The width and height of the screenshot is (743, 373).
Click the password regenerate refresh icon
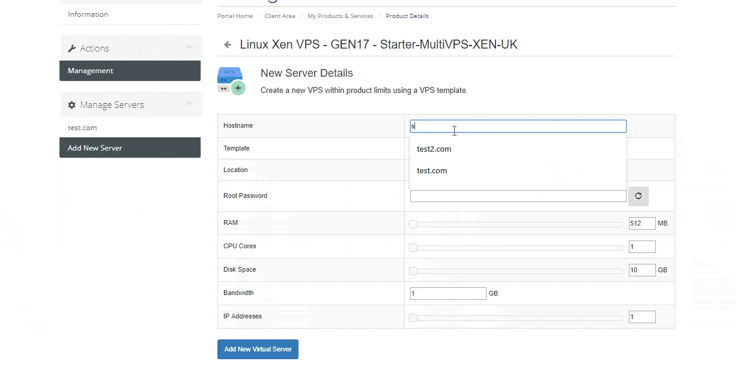click(638, 196)
